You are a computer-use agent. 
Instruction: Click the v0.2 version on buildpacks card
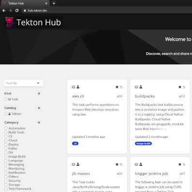(182, 96)
